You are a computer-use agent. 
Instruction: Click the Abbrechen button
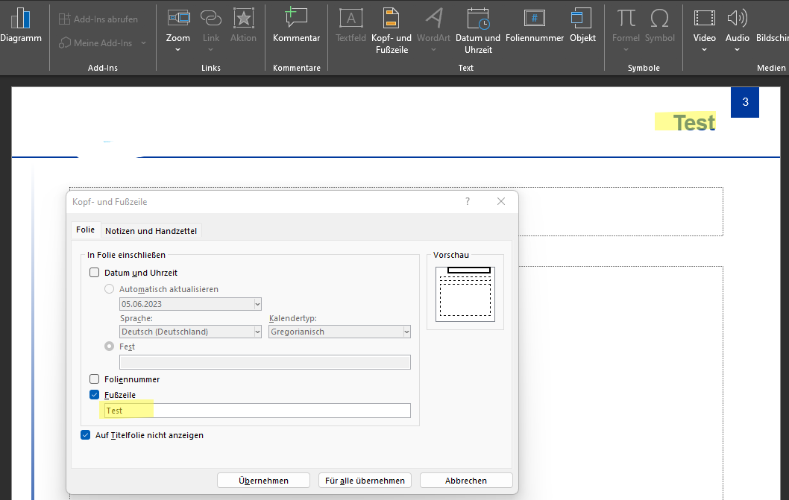pyautogui.click(x=466, y=481)
